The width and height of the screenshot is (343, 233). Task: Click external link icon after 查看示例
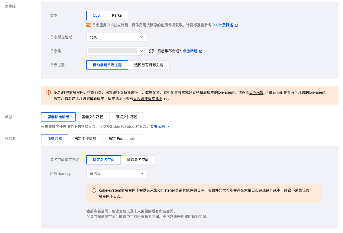tap(168, 127)
